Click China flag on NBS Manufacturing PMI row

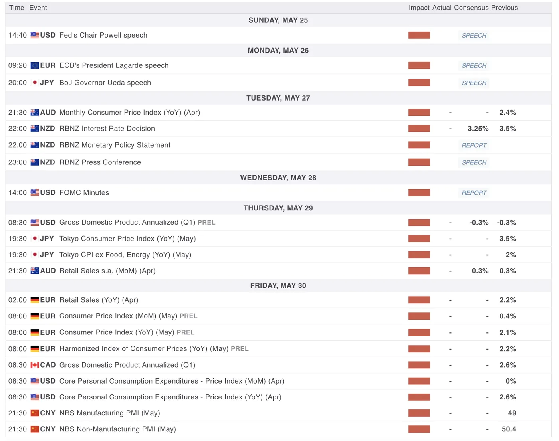pyautogui.click(x=35, y=413)
